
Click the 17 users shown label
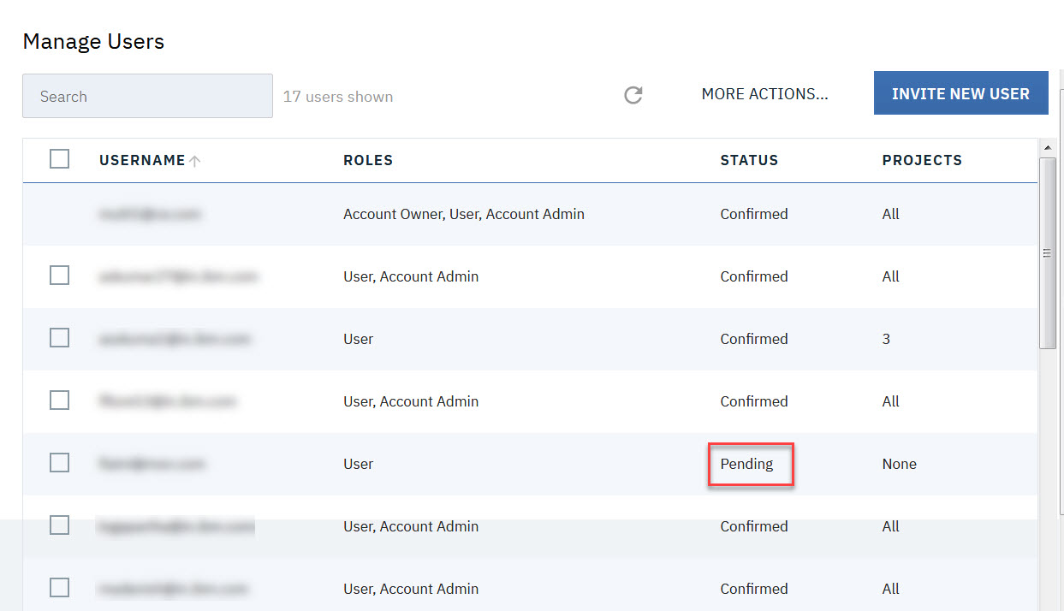pyautogui.click(x=338, y=97)
